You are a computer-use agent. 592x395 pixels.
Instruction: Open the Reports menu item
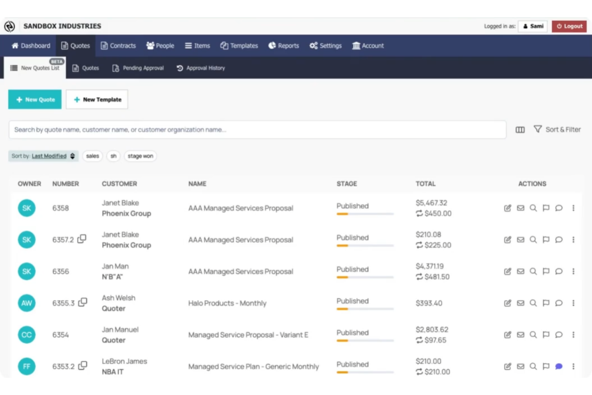[x=284, y=46]
